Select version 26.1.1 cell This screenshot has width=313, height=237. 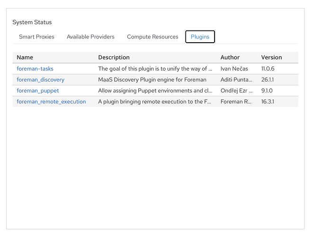[268, 80]
